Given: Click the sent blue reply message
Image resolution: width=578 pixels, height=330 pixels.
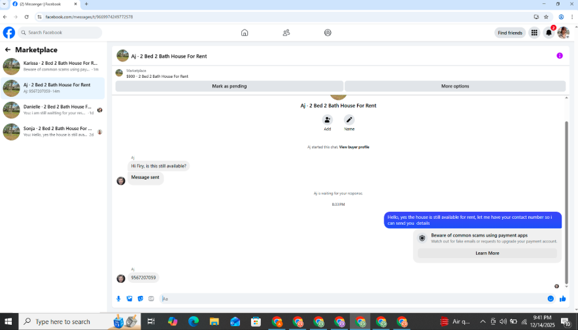Looking at the screenshot, I should coord(473,220).
